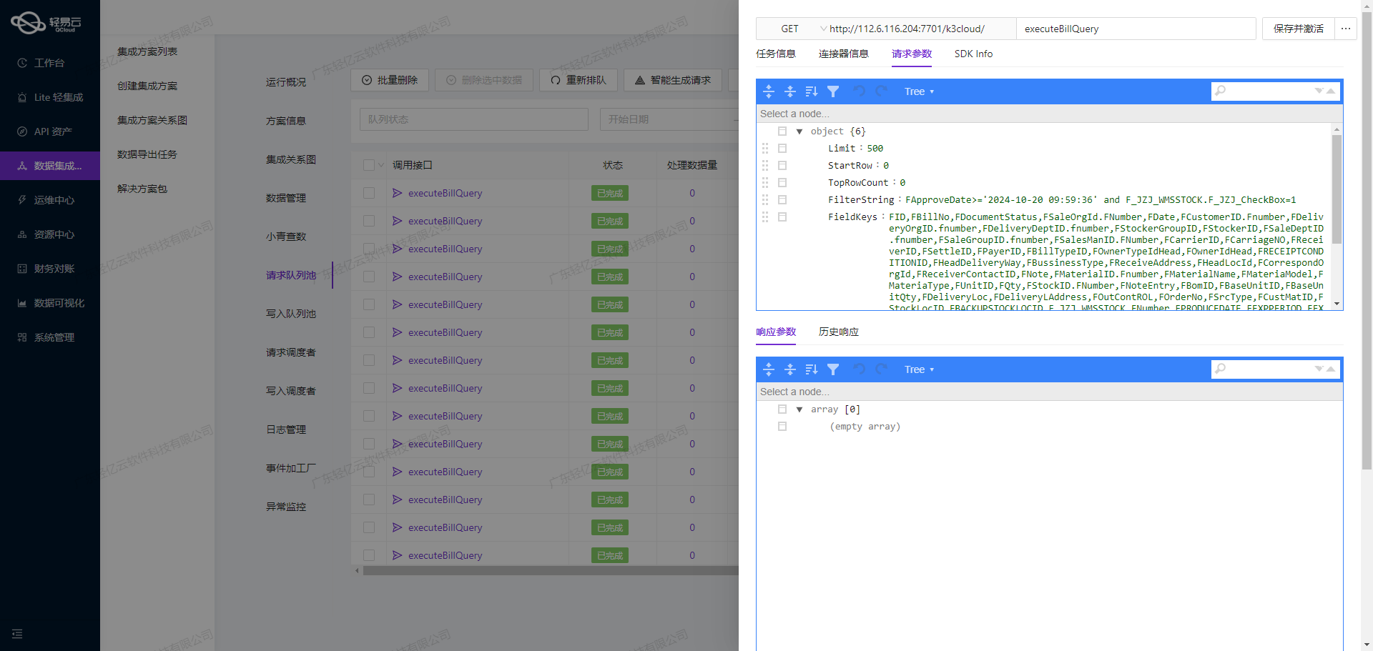
Task: Collapse all fields in response editor
Action: pyautogui.click(x=790, y=369)
